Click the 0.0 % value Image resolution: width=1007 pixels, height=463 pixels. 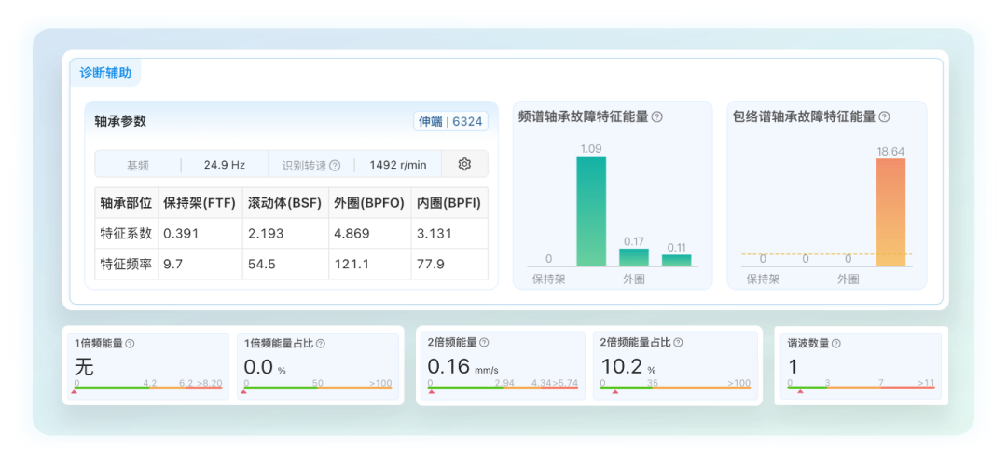(265, 367)
